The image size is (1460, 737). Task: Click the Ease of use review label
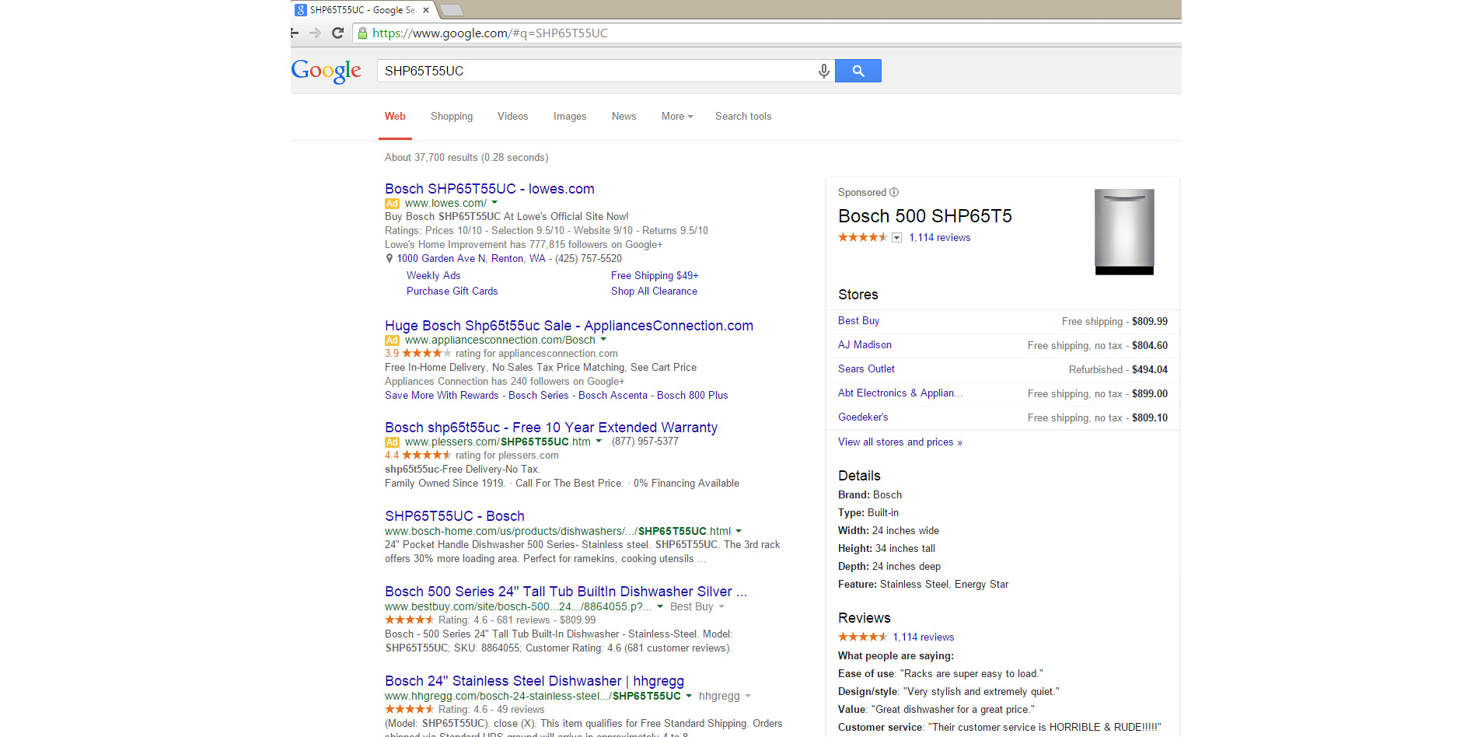[x=867, y=674]
